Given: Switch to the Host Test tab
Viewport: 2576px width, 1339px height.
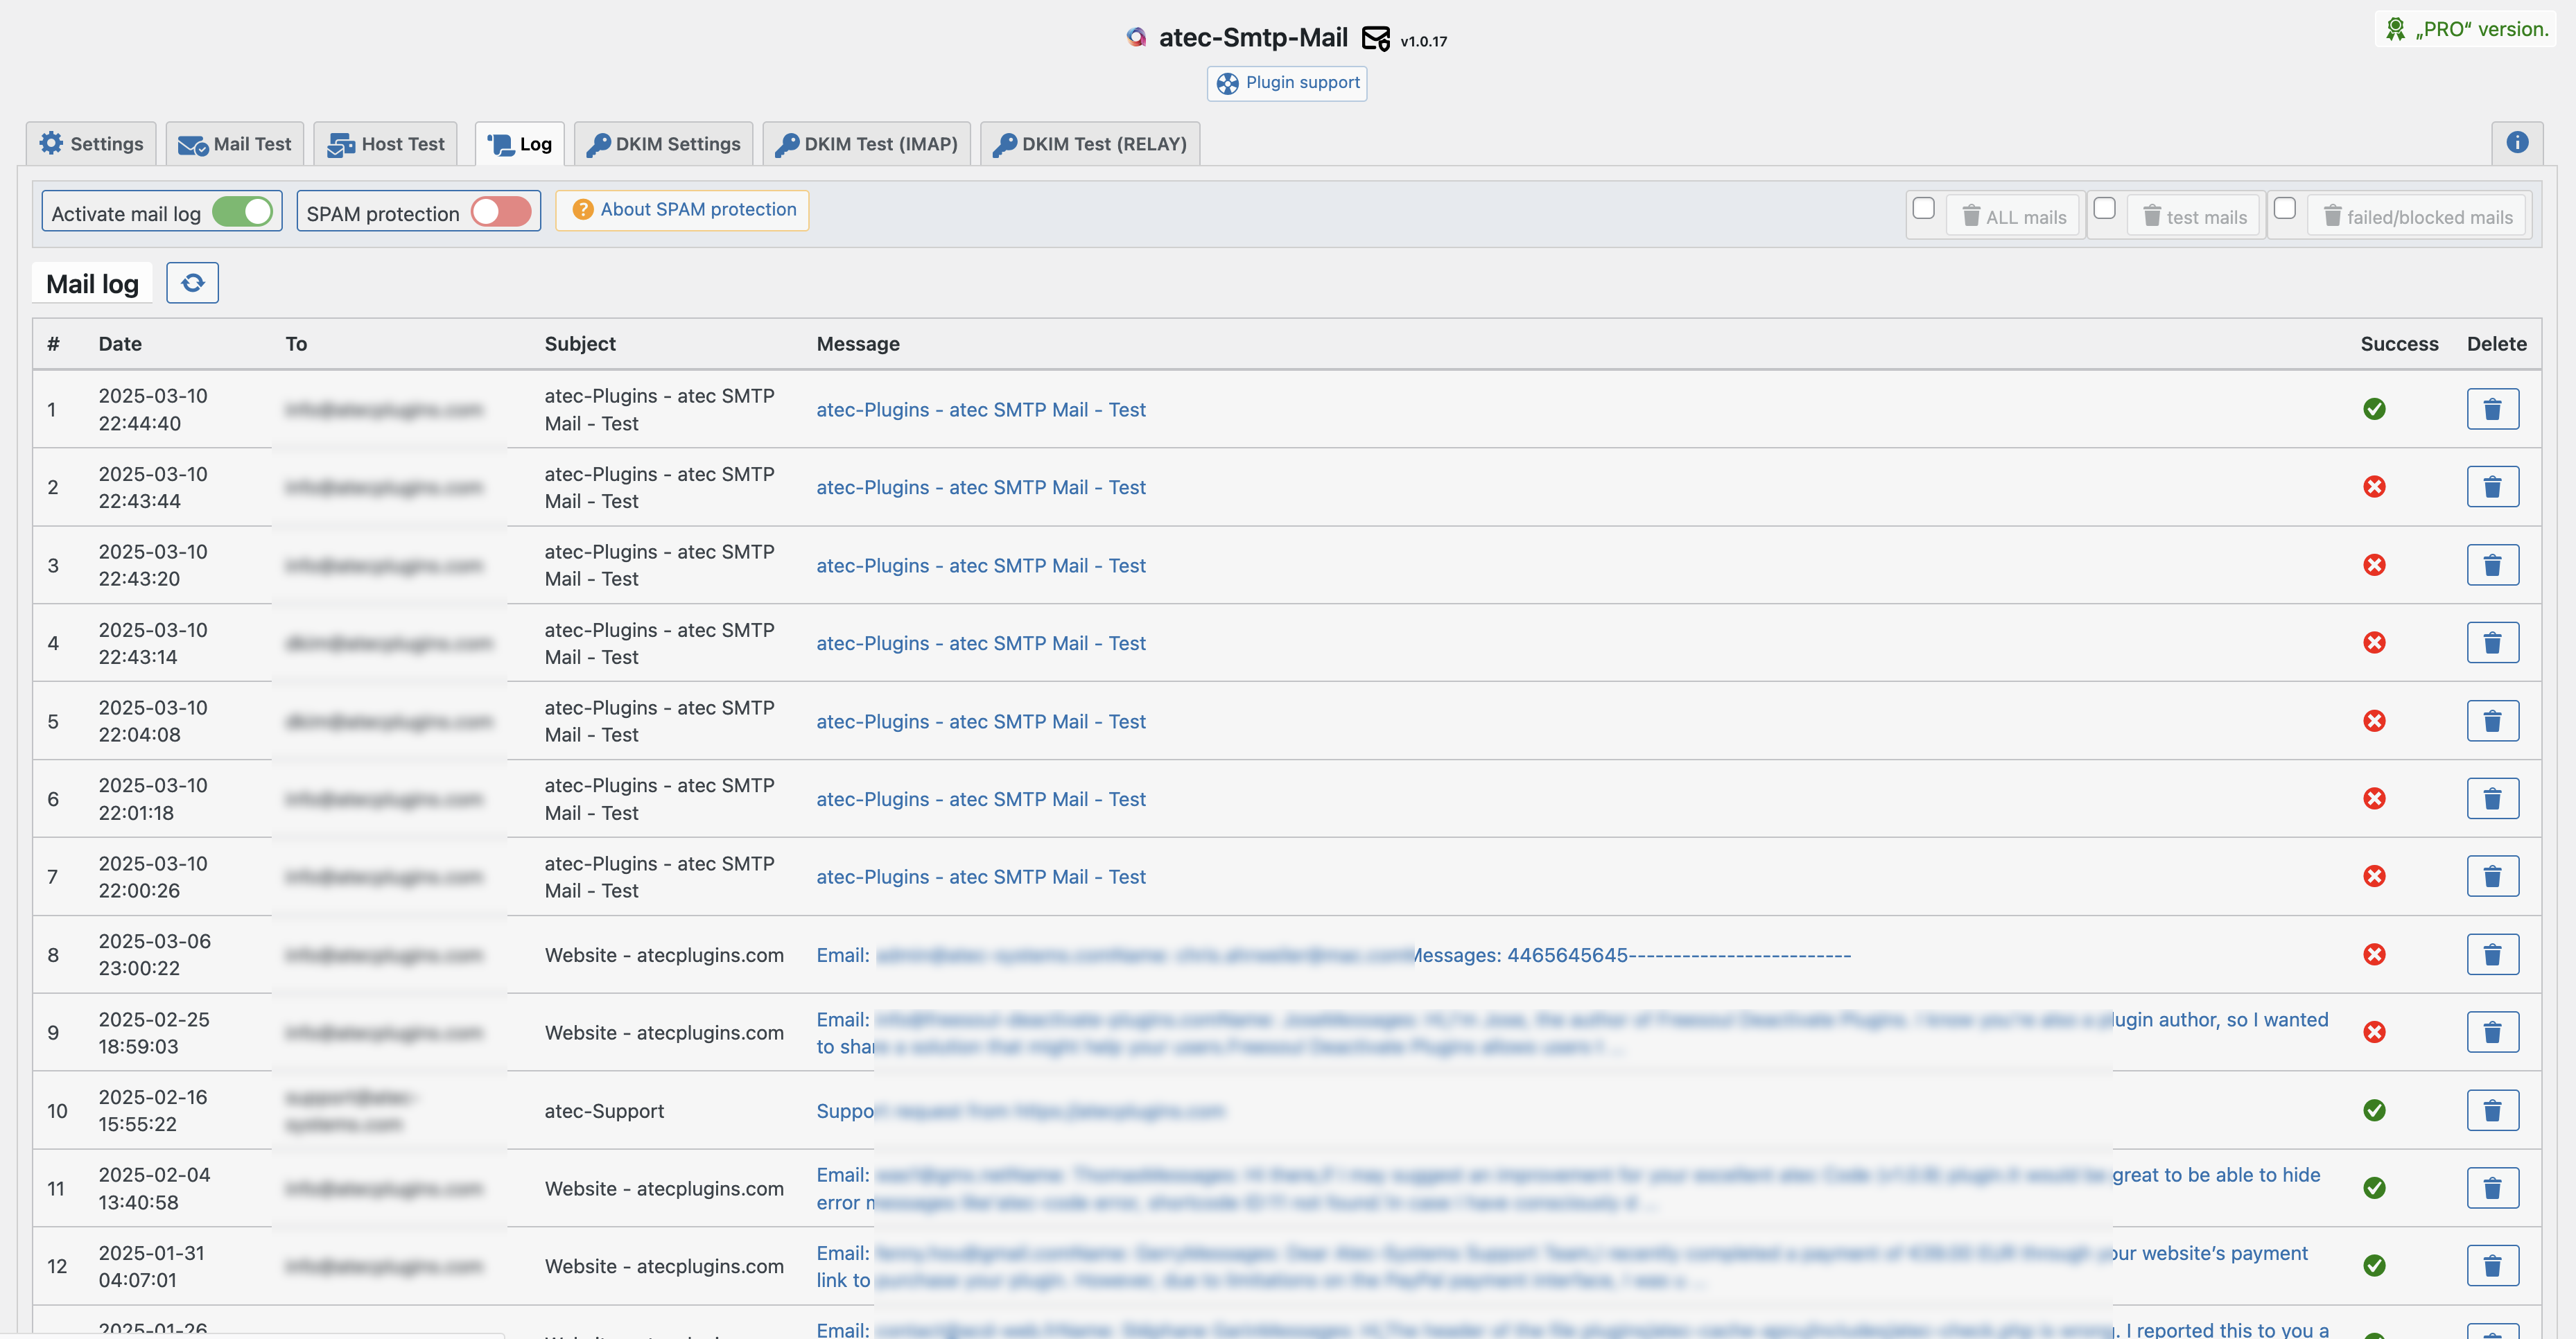Looking at the screenshot, I should tap(385, 144).
